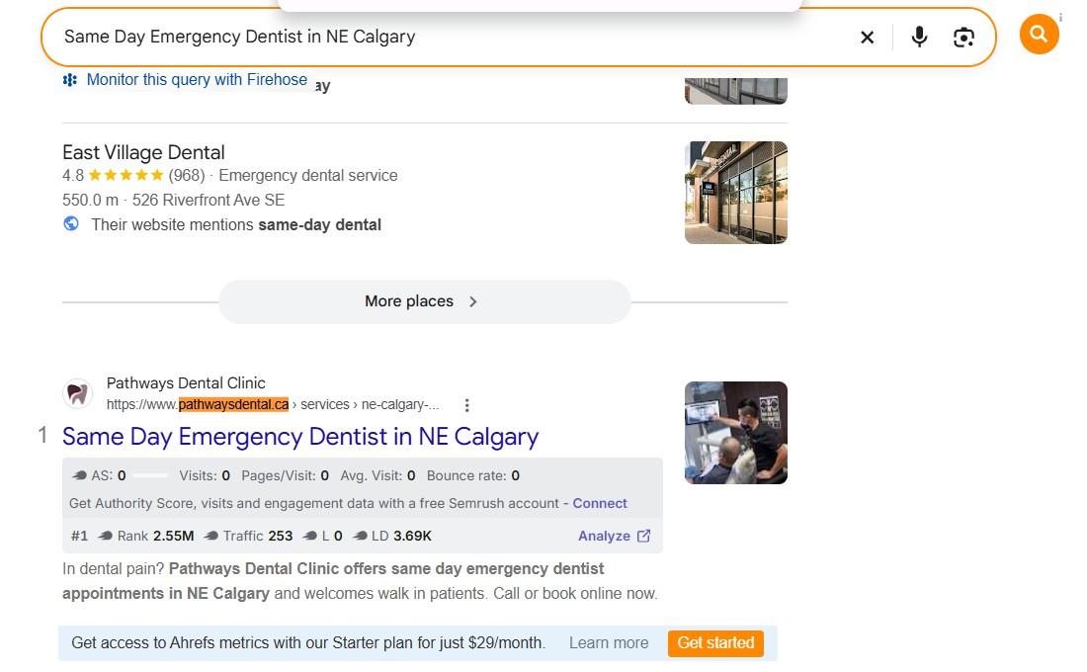
Task: Click the (968) review count
Action: pos(187,176)
